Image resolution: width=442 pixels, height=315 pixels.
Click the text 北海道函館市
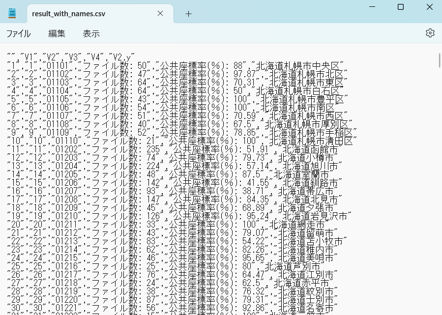point(310,149)
